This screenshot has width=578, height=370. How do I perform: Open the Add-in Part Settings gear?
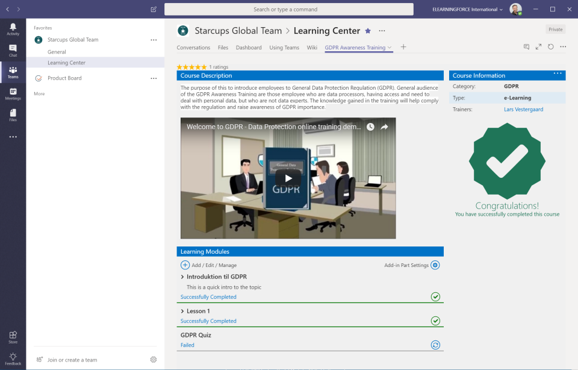click(435, 265)
